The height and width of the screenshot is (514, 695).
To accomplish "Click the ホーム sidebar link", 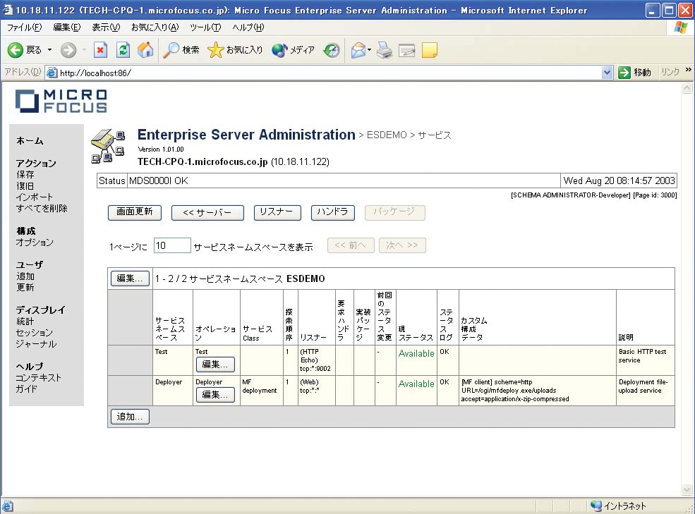I will (x=30, y=141).
